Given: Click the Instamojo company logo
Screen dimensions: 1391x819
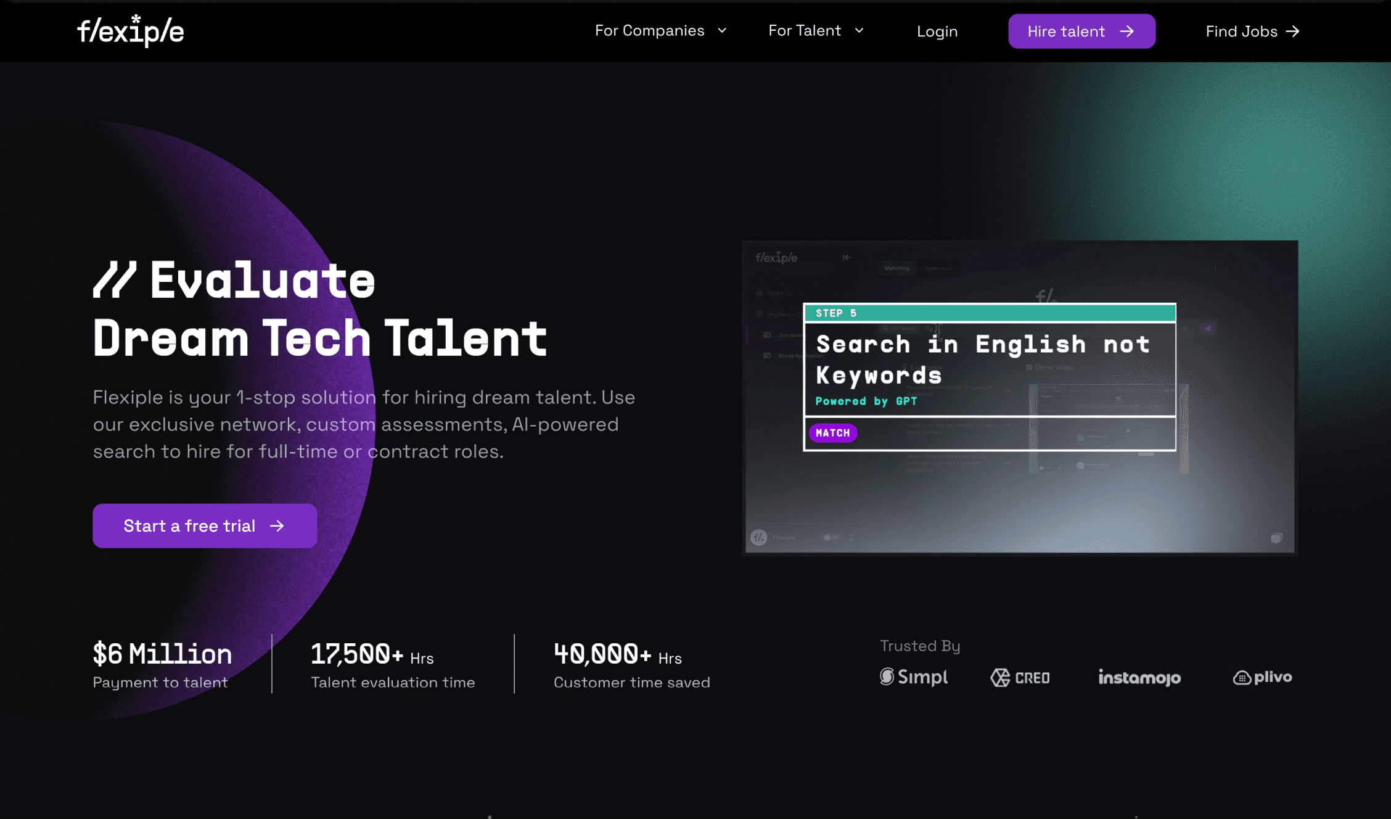Looking at the screenshot, I should point(1139,677).
